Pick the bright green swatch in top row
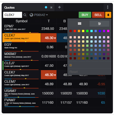 (x=87, y=31)
